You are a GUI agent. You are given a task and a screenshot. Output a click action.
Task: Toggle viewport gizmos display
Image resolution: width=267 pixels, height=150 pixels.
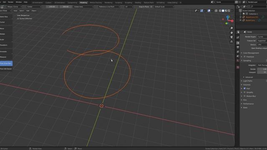(x=202, y=11)
